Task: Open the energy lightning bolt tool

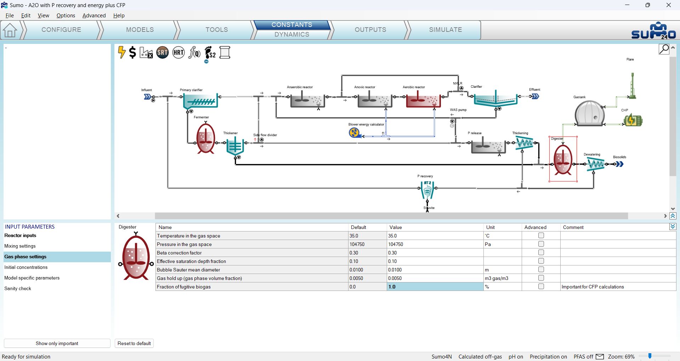Action: (x=121, y=52)
